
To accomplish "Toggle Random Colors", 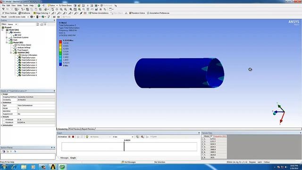I will tap(137, 13).
